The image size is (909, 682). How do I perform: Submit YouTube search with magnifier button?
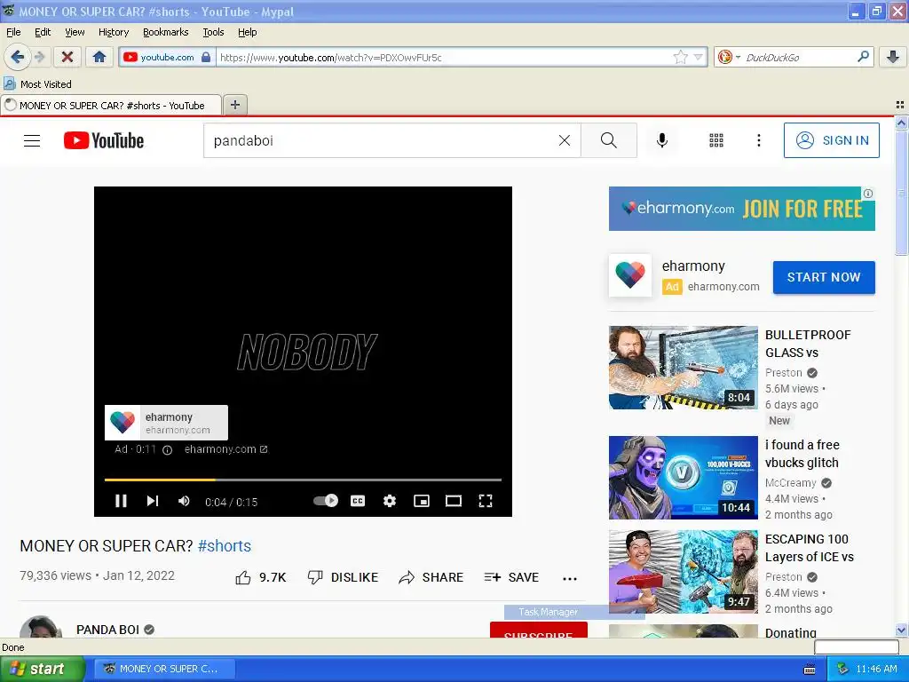click(609, 140)
